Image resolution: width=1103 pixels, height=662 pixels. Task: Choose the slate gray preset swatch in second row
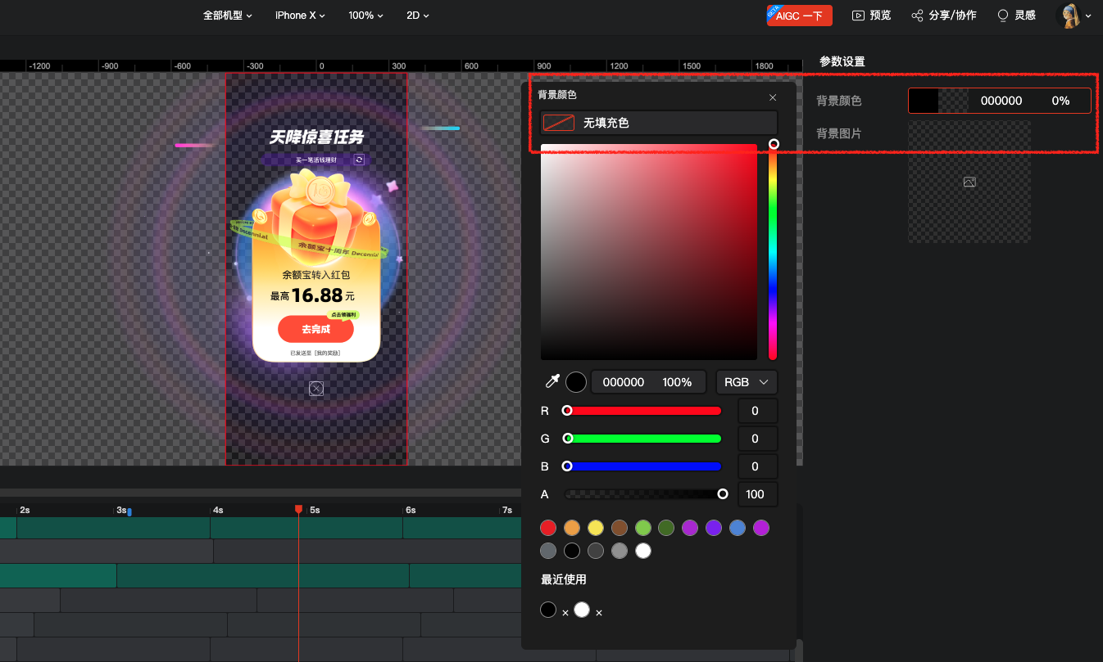[x=548, y=551]
